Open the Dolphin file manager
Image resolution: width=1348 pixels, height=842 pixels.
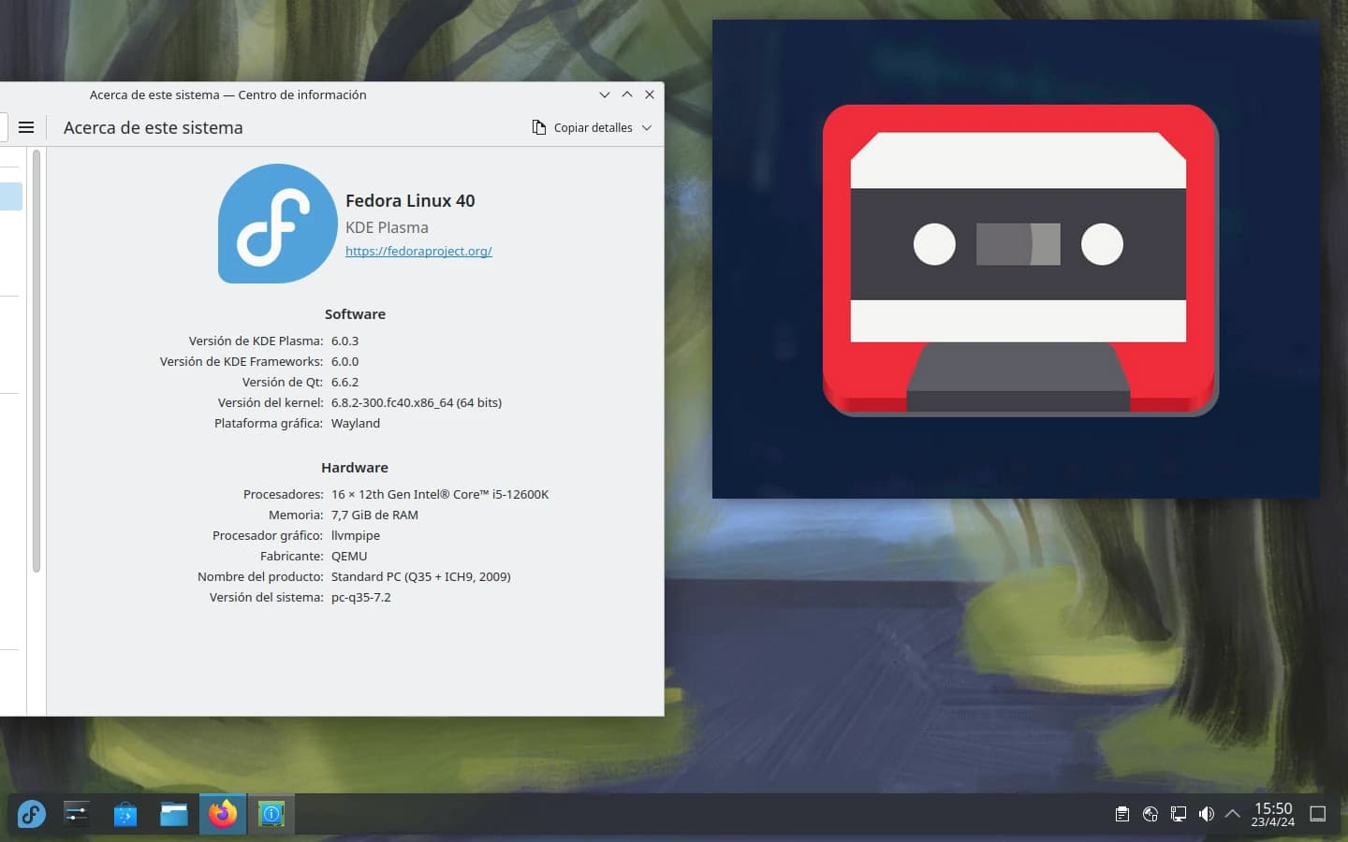tap(174, 814)
